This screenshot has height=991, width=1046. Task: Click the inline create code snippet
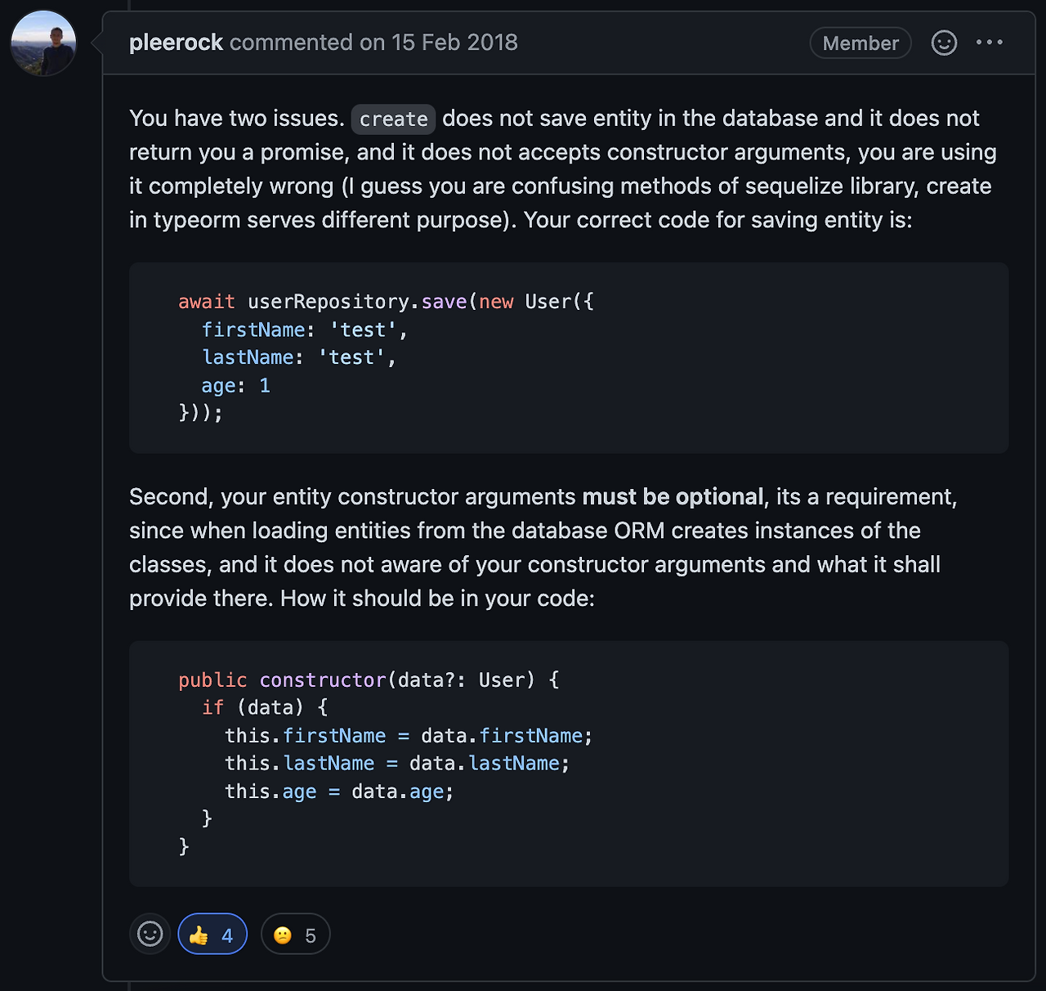pyautogui.click(x=393, y=119)
